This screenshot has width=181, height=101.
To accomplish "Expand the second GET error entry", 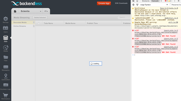I will [135, 39].
